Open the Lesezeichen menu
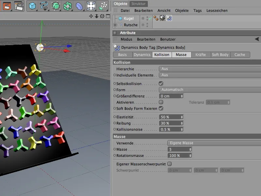Screen dimensions: 261x196 coord(217,11)
